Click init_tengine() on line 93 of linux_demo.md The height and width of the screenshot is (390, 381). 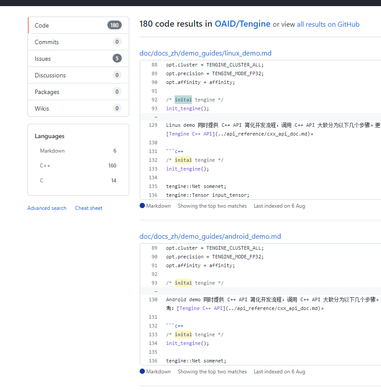coord(187,108)
